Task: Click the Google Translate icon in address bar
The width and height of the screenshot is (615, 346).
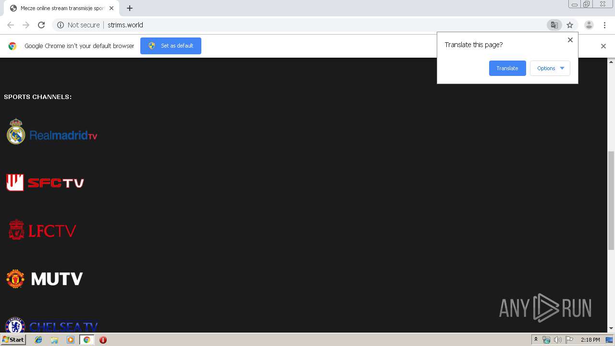Action: 554,25
